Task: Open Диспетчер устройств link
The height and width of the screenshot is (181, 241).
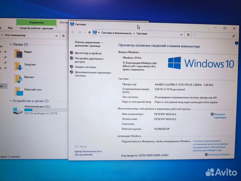Action: [88, 53]
